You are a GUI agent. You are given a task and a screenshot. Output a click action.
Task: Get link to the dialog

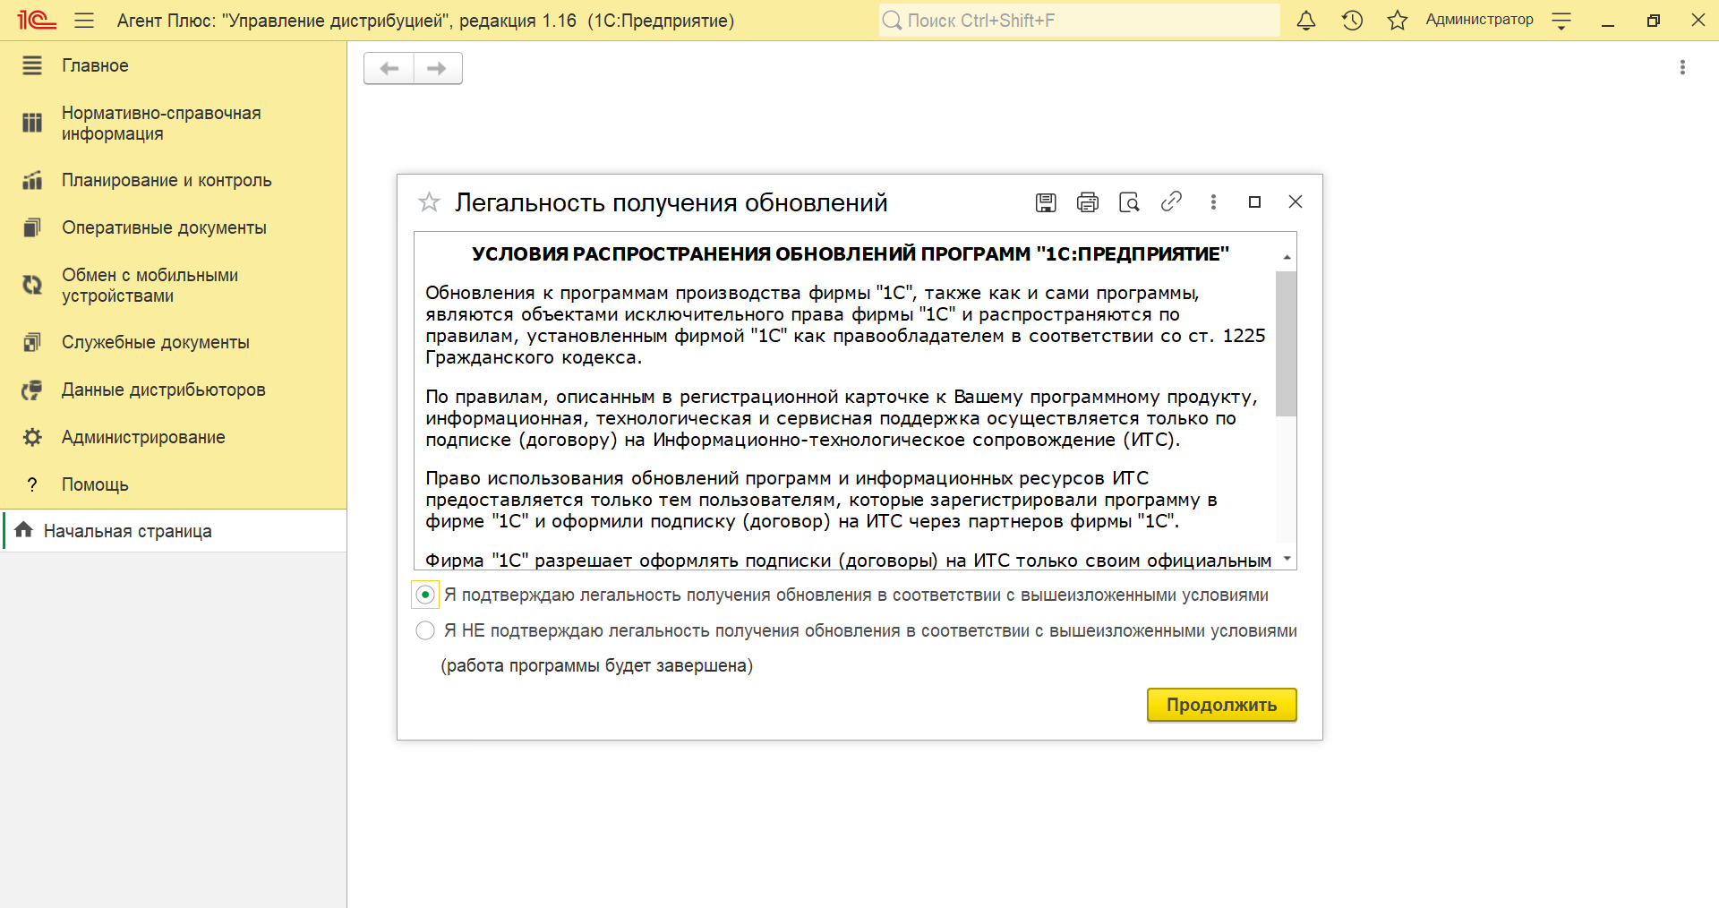[1171, 201]
